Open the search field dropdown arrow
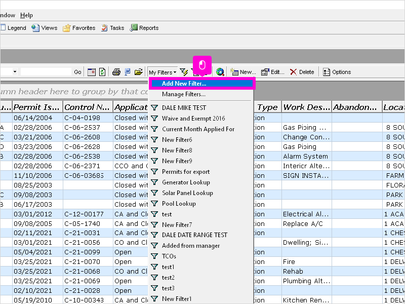This screenshot has width=405, height=304. point(15,72)
